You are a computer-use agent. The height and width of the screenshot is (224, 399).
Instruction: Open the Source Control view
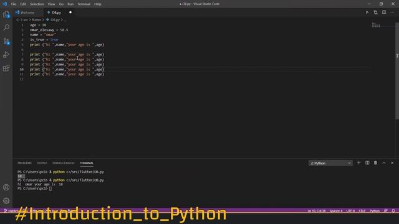click(x=6, y=41)
